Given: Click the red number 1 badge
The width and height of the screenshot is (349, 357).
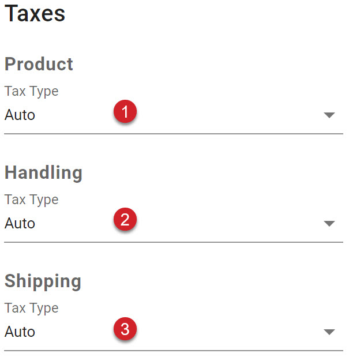Looking at the screenshot, I should tap(125, 111).
